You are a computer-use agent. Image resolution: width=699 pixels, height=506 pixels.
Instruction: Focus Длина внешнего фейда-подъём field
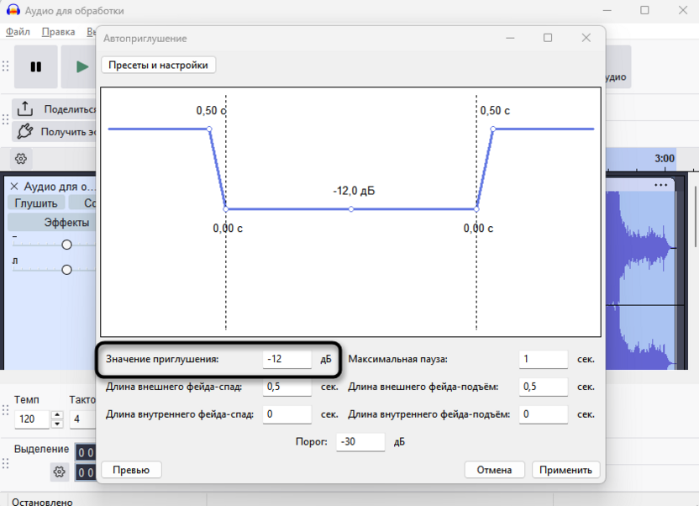544,387
